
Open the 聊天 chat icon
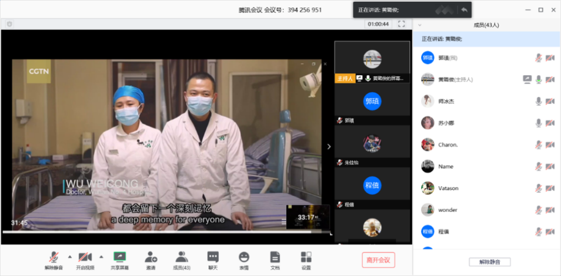[x=213, y=260]
